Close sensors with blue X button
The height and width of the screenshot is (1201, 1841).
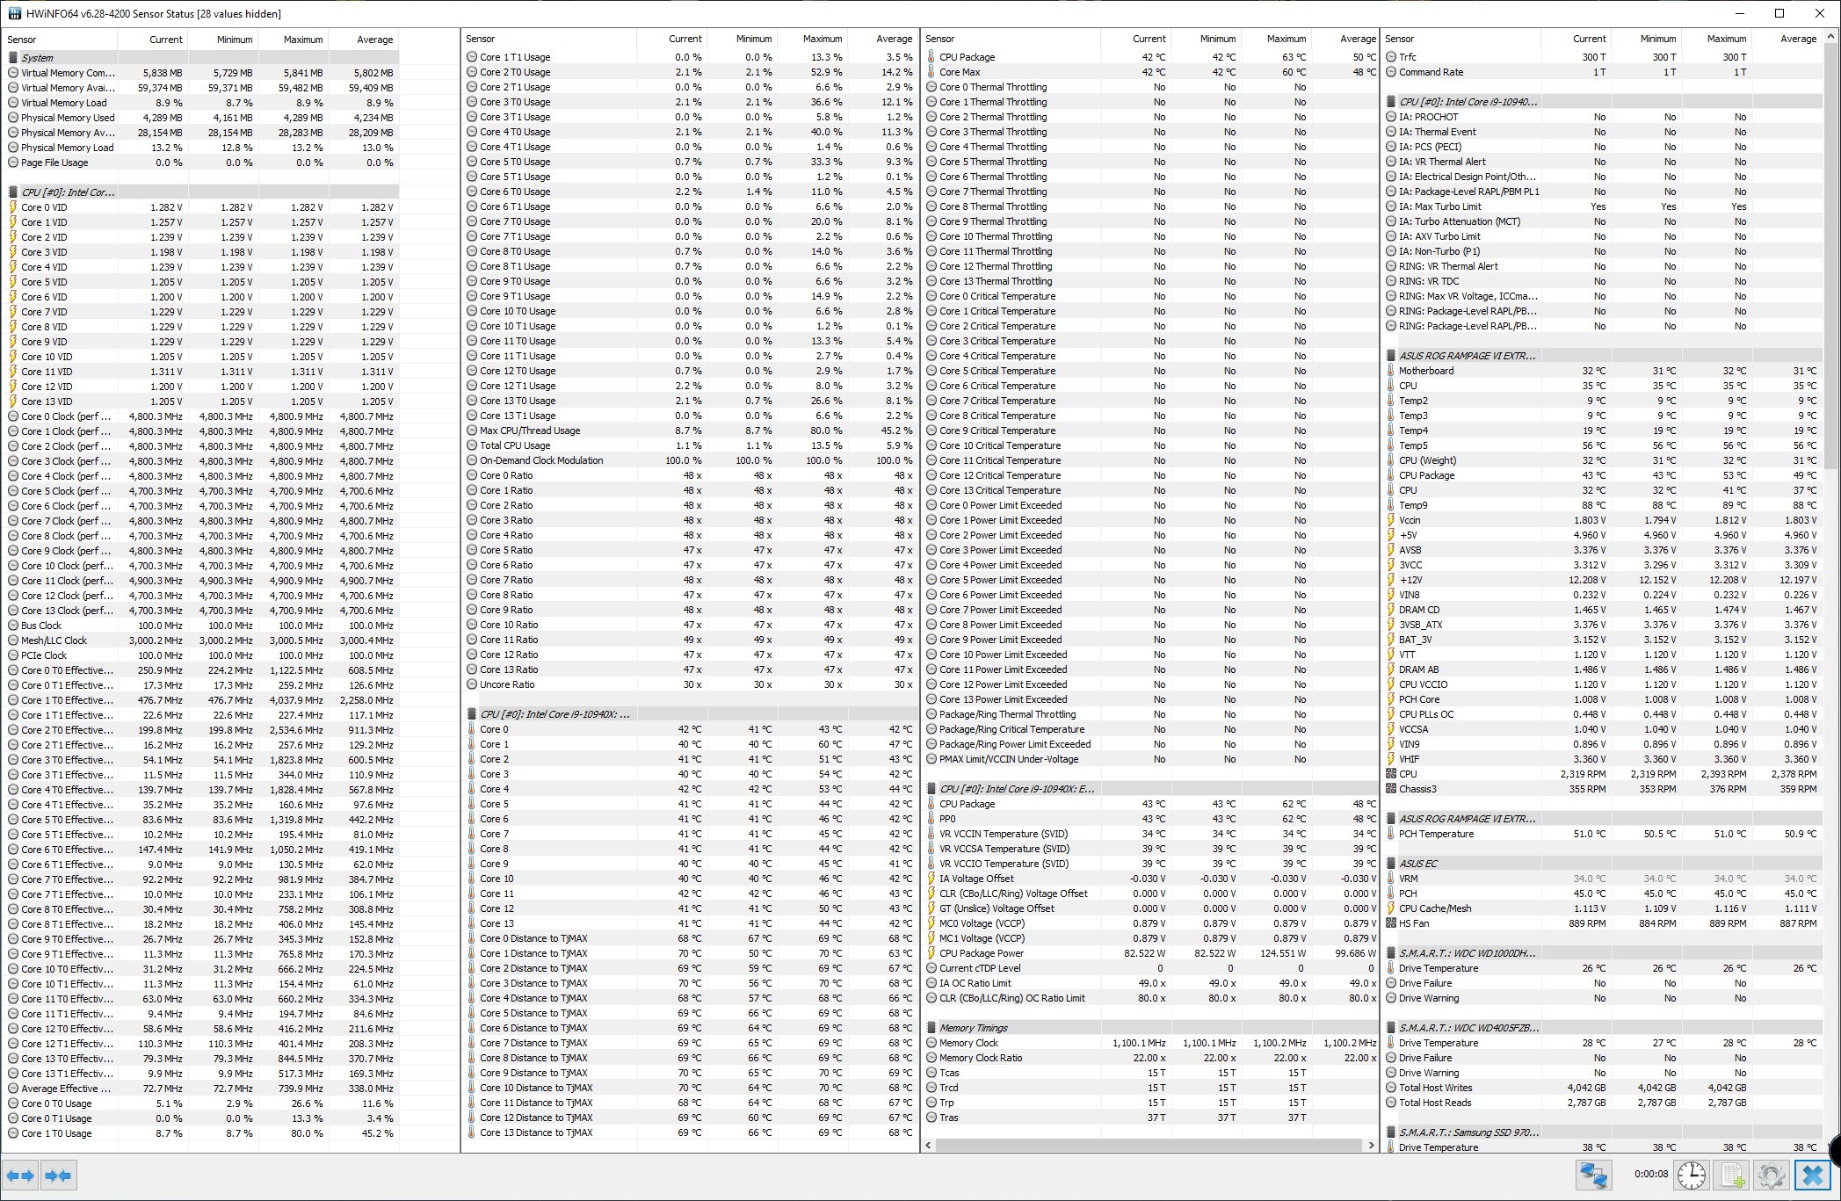[x=1812, y=1176]
